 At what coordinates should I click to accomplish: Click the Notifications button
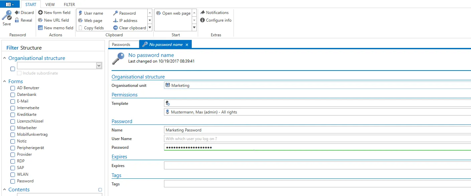pyautogui.click(x=214, y=13)
